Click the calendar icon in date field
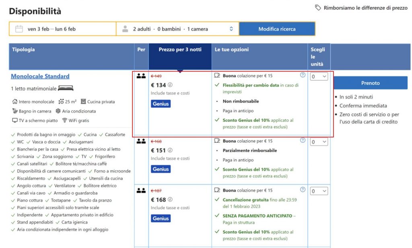The width and height of the screenshot is (412, 248). pyautogui.click(x=19, y=29)
